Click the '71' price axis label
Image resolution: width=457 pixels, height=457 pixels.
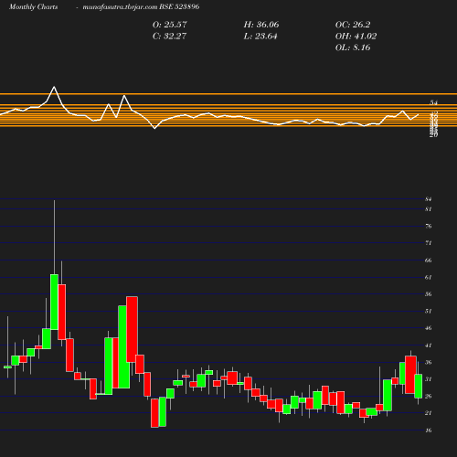click(x=429, y=243)
